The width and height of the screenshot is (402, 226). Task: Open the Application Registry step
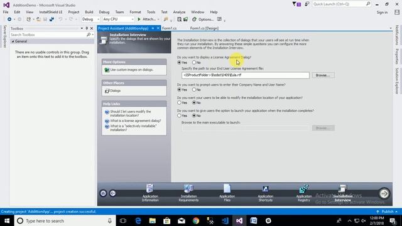click(x=304, y=193)
